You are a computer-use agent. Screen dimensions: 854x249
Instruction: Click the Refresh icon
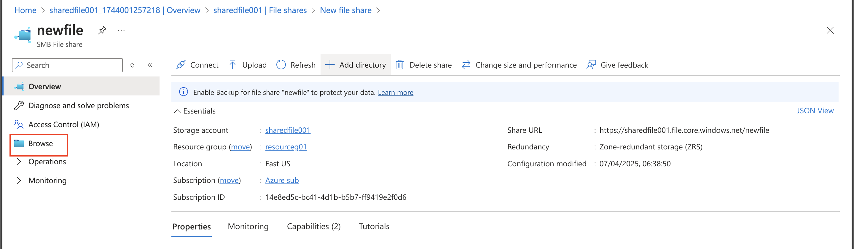[281, 65]
